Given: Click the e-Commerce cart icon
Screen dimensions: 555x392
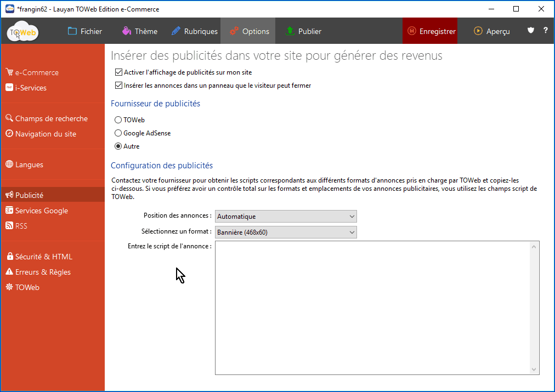Looking at the screenshot, I should tap(9, 72).
